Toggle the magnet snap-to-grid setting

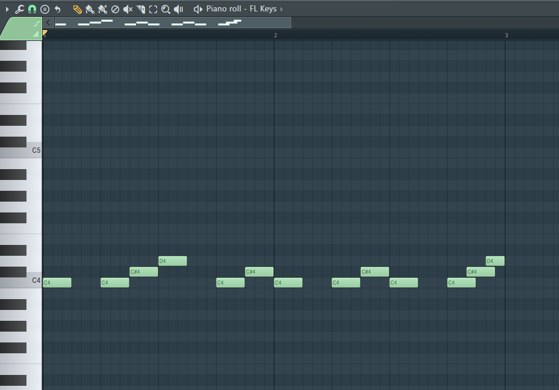[x=32, y=9]
